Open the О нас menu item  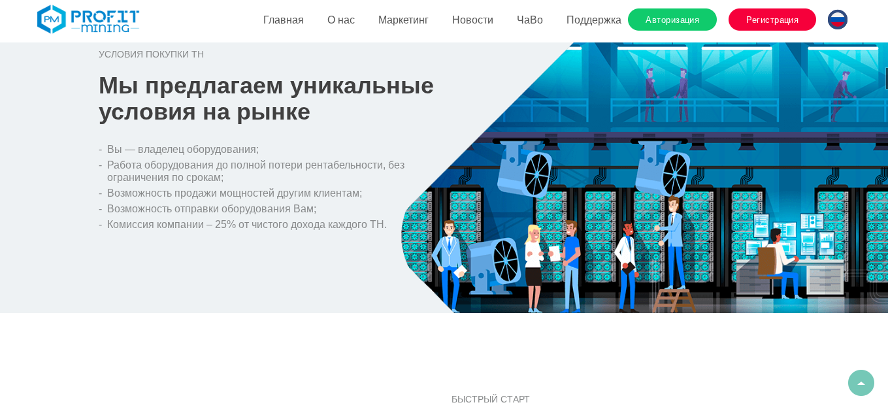click(x=341, y=20)
